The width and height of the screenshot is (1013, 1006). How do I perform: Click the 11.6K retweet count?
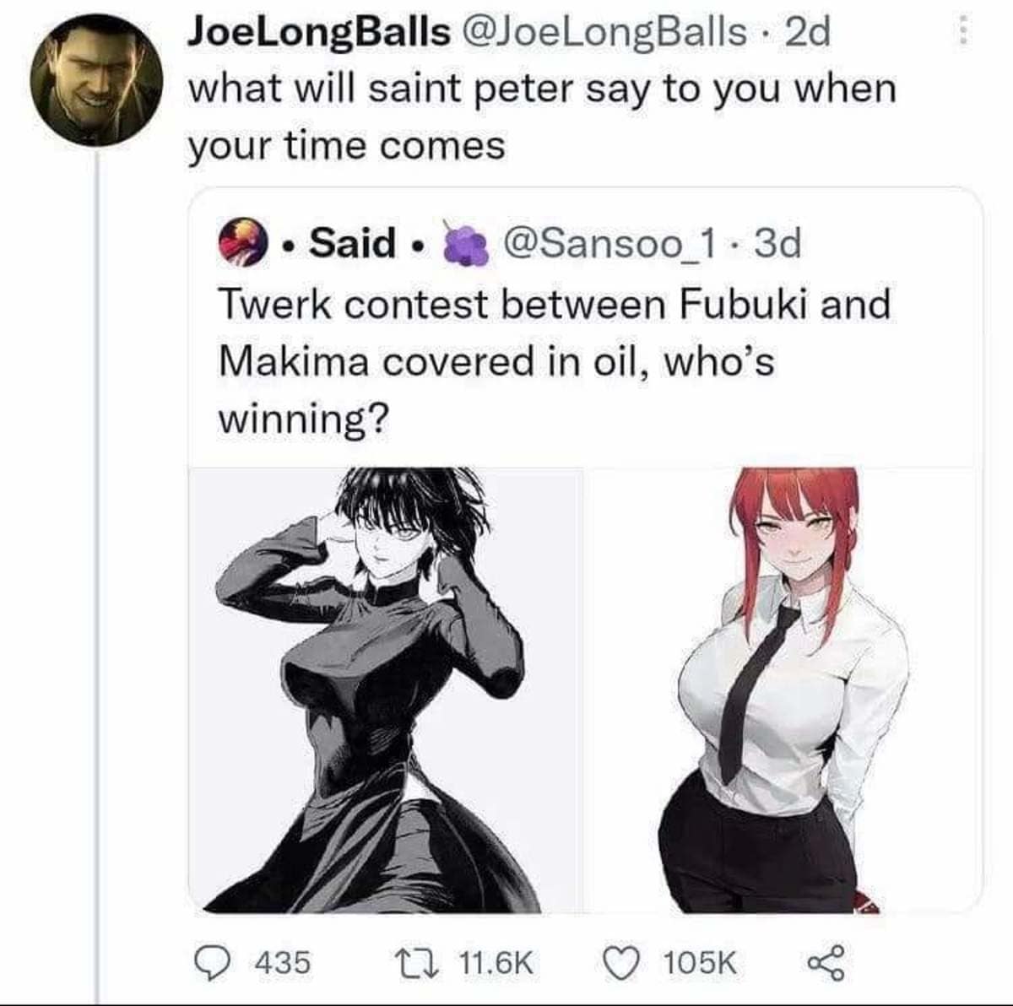tap(496, 962)
